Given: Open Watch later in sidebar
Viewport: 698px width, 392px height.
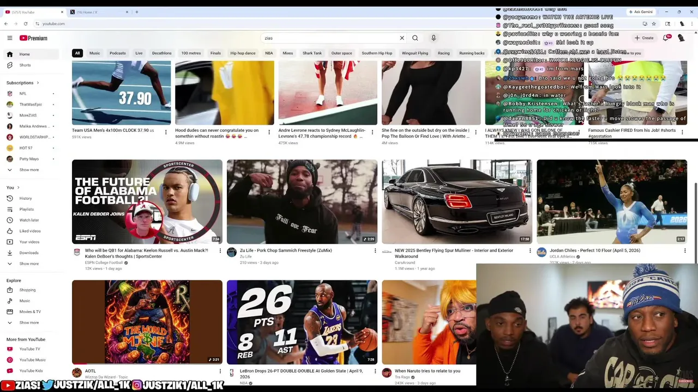Looking at the screenshot, I should pos(29,220).
